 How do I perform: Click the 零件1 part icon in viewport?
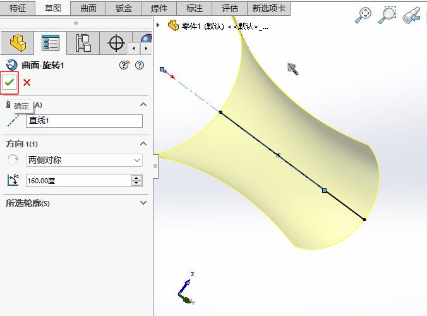pyautogui.click(x=173, y=25)
